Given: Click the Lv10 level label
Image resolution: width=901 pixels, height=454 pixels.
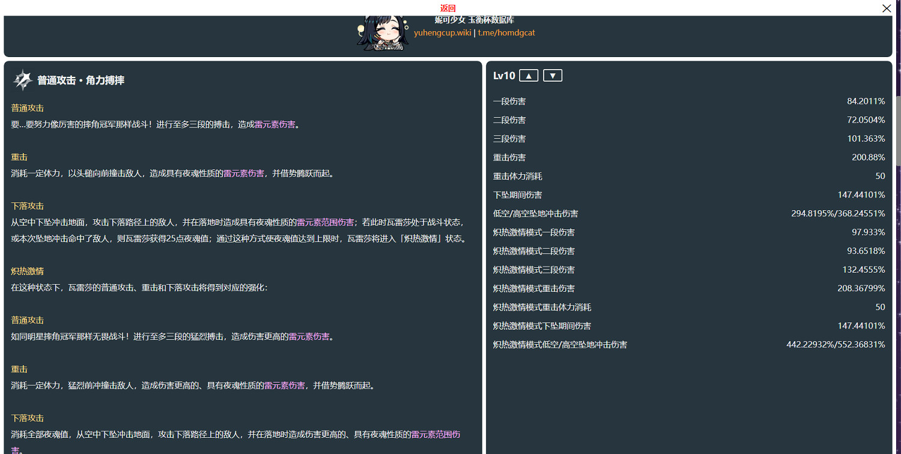Looking at the screenshot, I should pos(502,75).
